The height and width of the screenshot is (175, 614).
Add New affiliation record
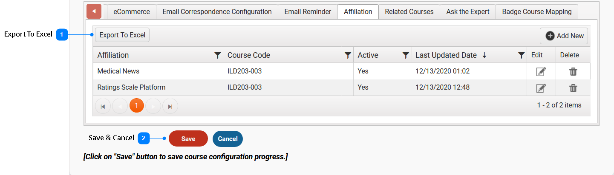564,36
